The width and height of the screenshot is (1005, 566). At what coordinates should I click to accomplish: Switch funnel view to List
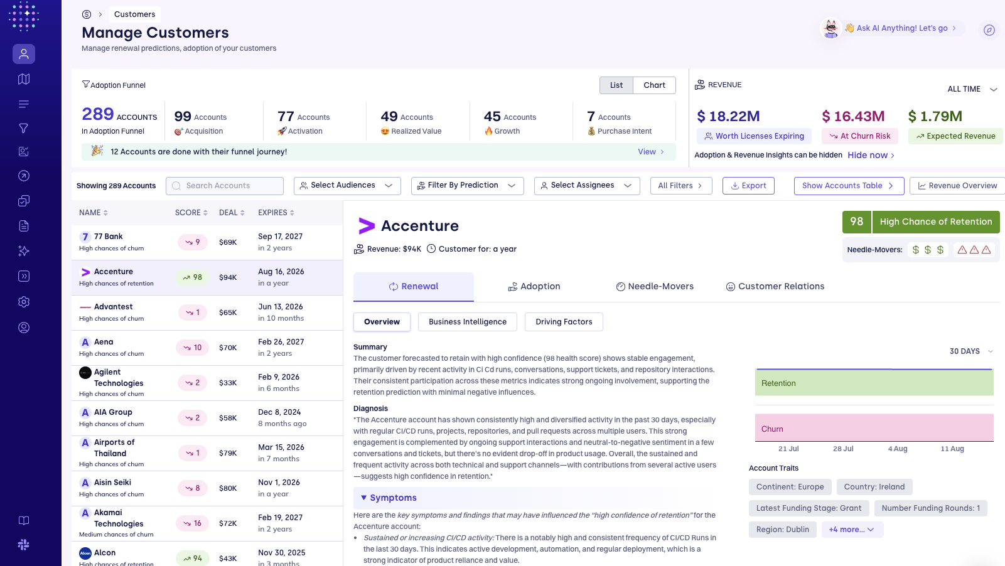pyautogui.click(x=616, y=85)
